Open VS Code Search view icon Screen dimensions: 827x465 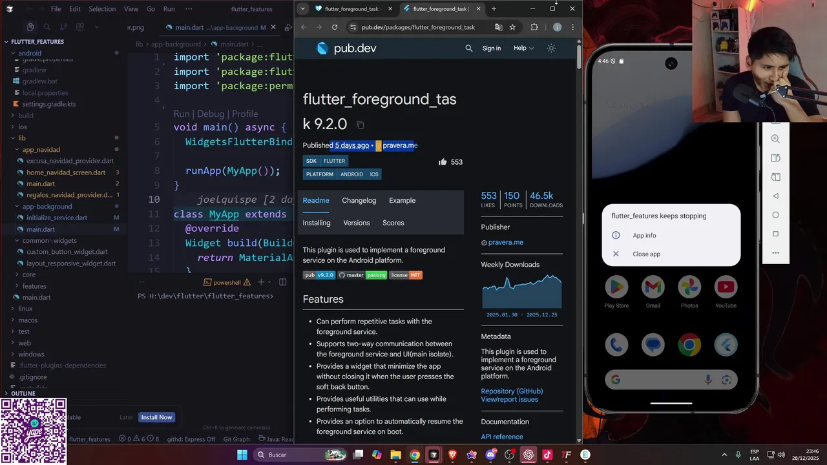(x=47, y=27)
